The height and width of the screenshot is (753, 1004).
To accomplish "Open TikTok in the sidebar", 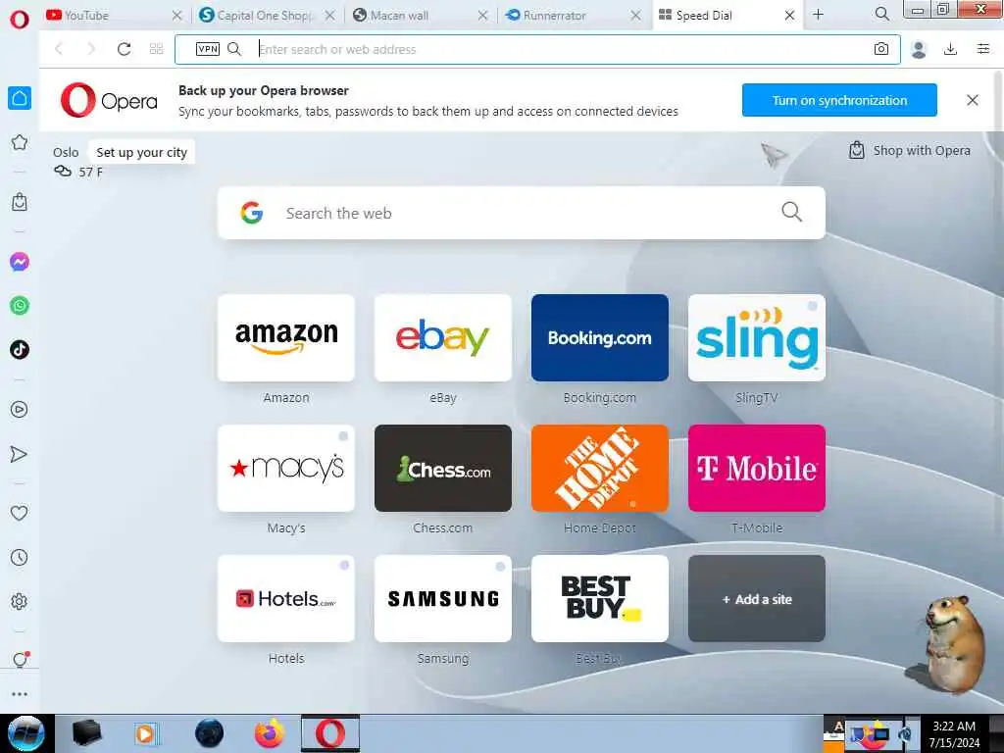I will click(x=20, y=350).
